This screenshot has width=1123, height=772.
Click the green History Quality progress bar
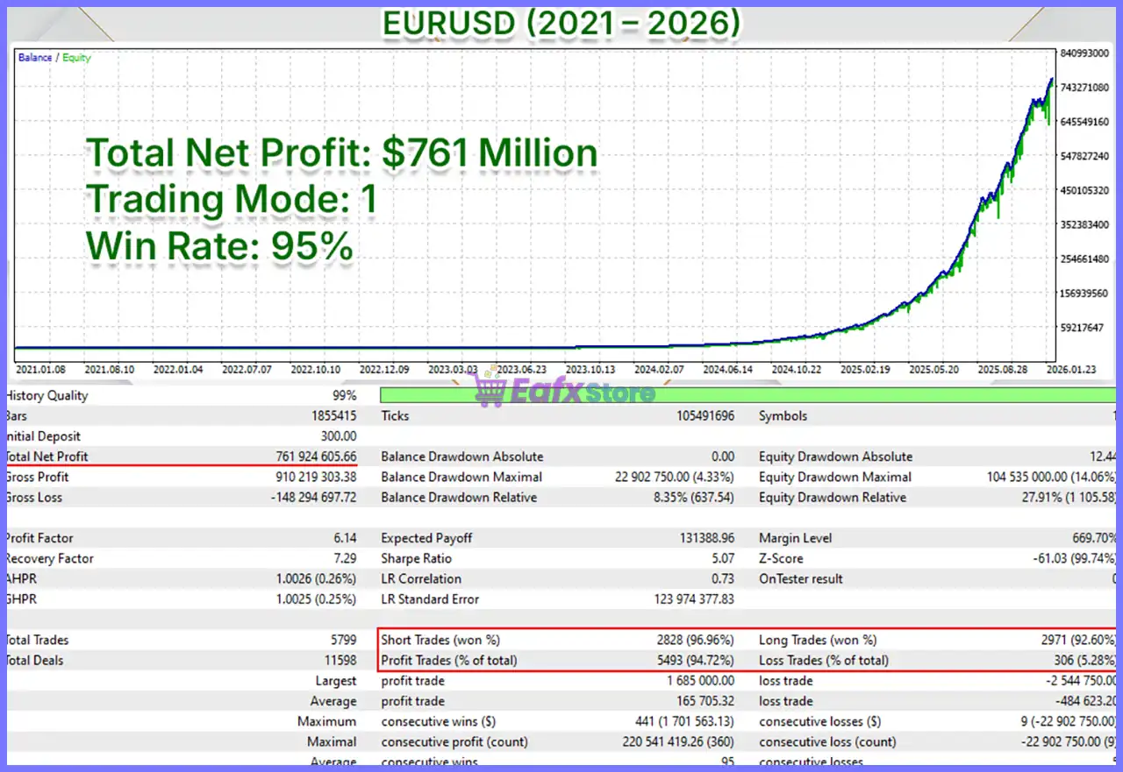(749, 395)
